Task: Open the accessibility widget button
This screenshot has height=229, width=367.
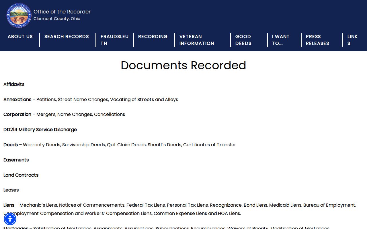Action: click(10, 219)
